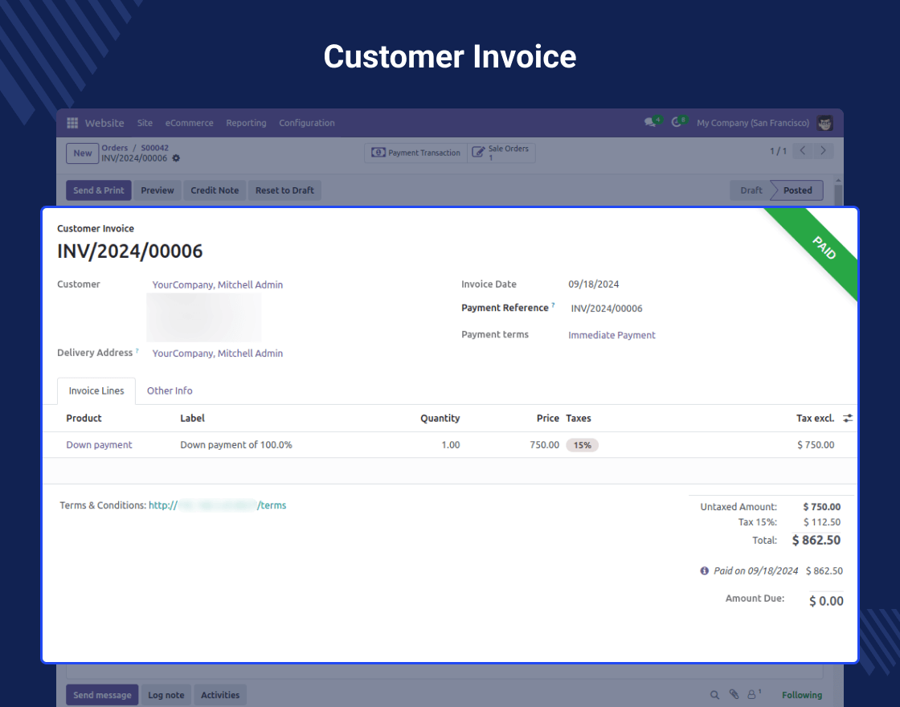Click the Preview button
This screenshot has height=707, width=900.
tap(157, 190)
